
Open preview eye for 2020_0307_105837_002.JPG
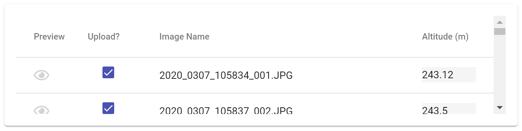coord(41,110)
